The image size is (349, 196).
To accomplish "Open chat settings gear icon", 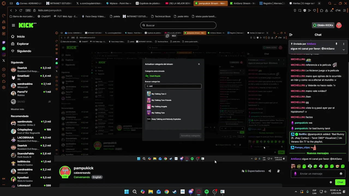I will click(x=331, y=182).
